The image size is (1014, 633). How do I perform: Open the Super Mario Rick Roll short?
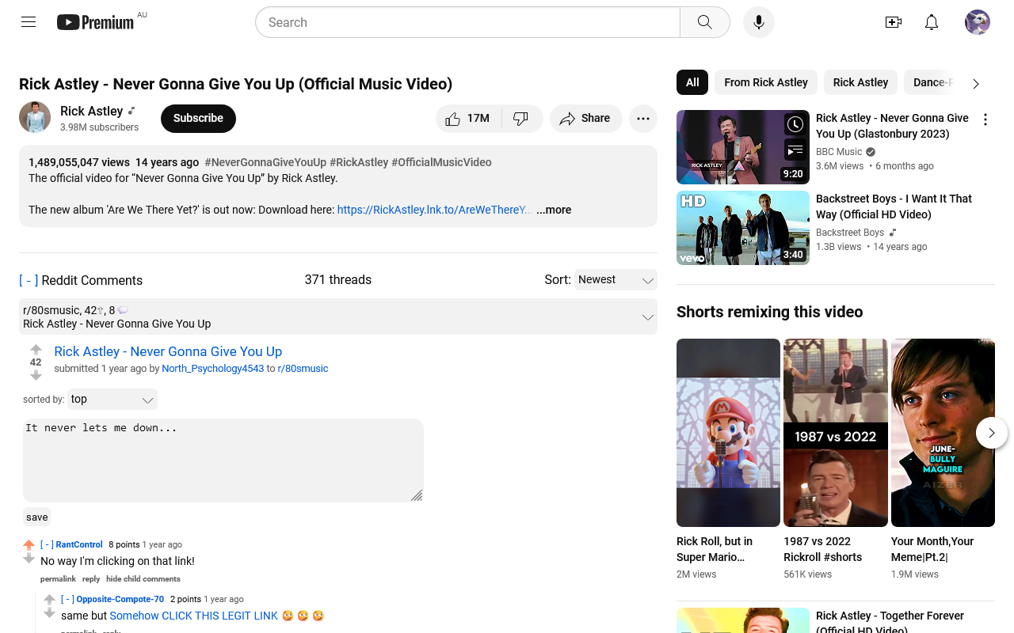coord(728,433)
